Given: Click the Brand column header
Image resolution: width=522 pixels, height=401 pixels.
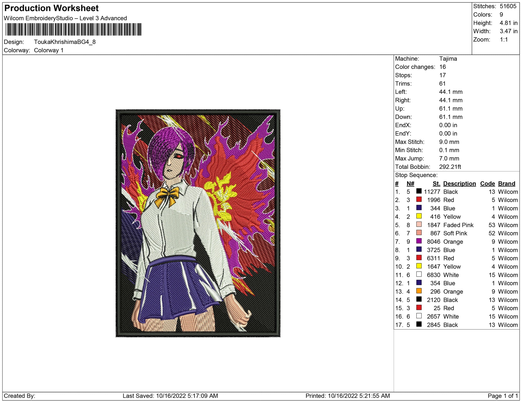Looking at the screenshot, I should coord(506,183).
